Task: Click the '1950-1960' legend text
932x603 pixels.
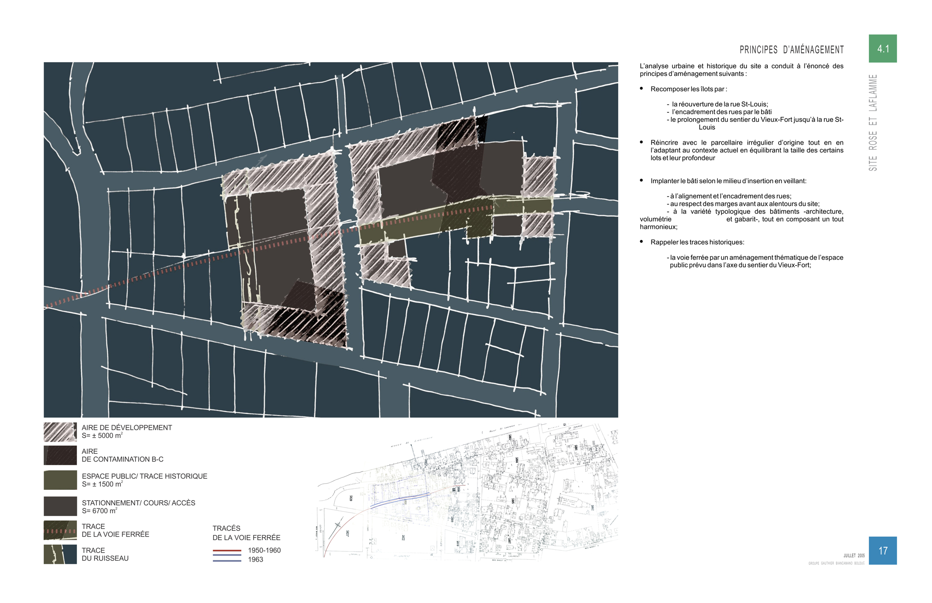Action: 264,550
